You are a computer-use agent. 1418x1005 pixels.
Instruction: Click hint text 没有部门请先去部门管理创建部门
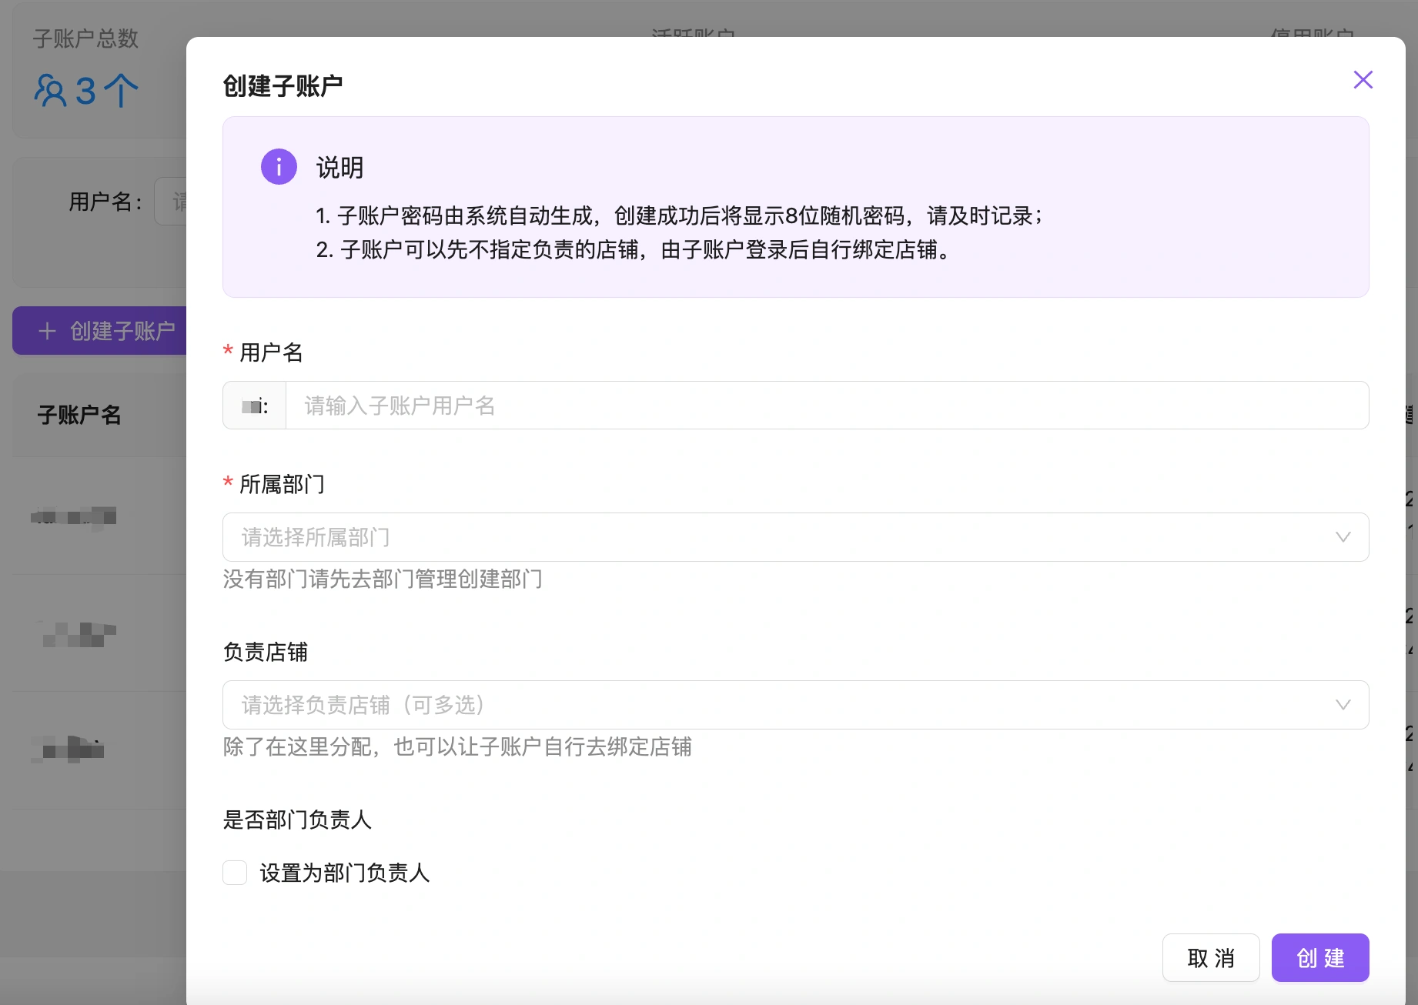point(383,579)
